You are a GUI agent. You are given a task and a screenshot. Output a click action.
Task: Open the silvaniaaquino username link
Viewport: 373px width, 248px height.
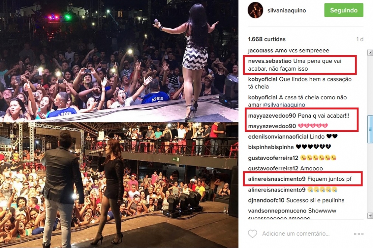(286, 10)
